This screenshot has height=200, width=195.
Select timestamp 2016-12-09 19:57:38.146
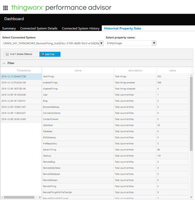click(21, 89)
